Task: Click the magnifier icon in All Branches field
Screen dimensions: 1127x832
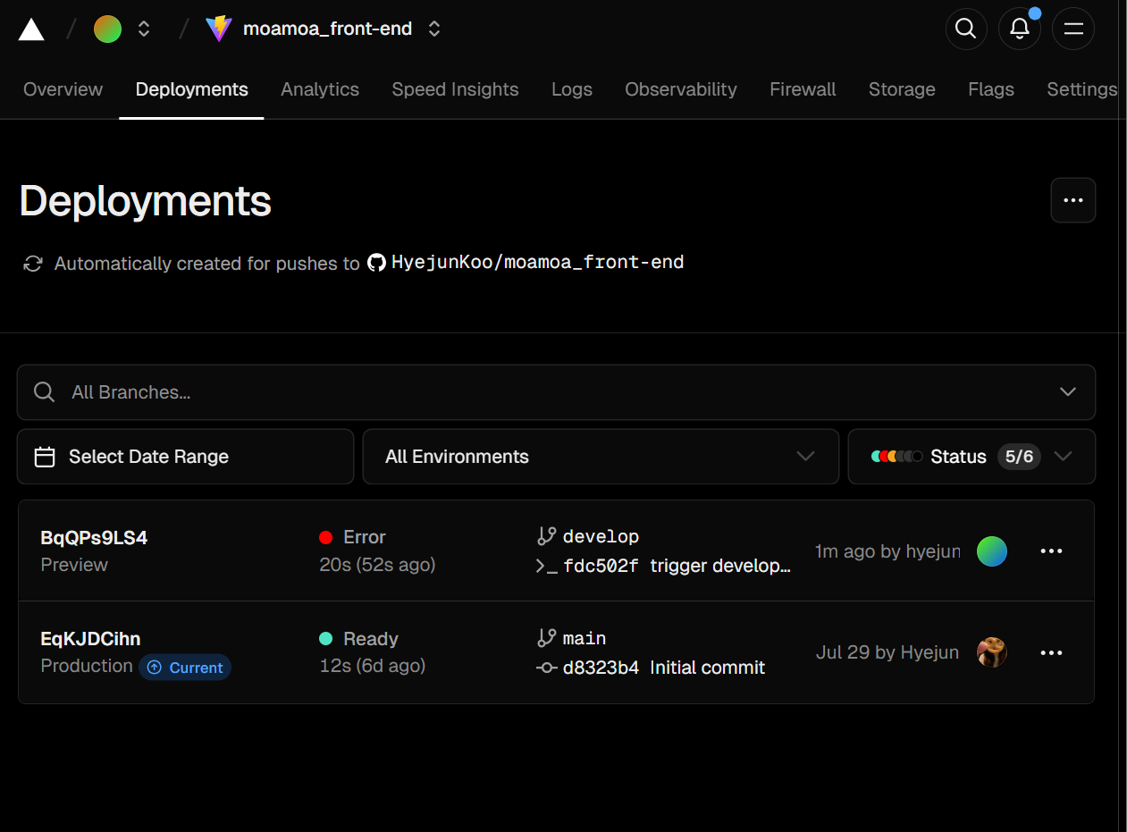Action: click(x=44, y=392)
